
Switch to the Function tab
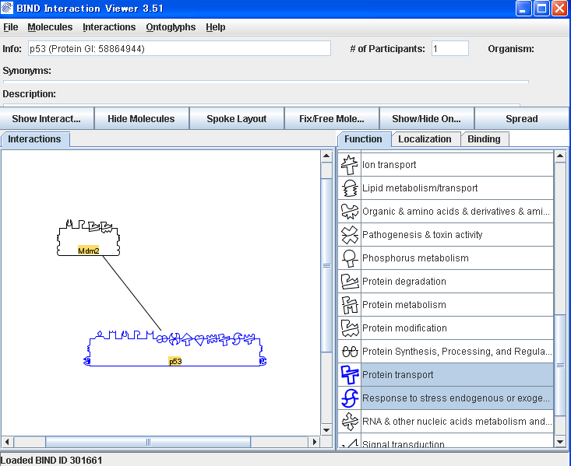tap(364, 139)
